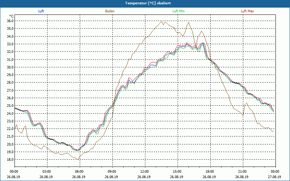290x181 pixels.
Task: Click the 19,0 y-axis label
Action: [11, 152]
